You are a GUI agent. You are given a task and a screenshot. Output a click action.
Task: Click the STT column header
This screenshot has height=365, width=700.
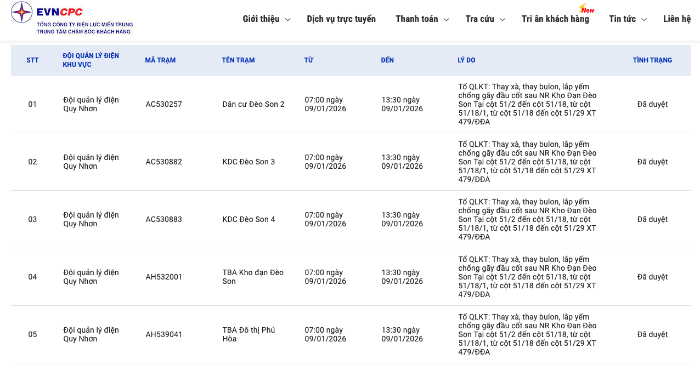(x=32, y=60)
